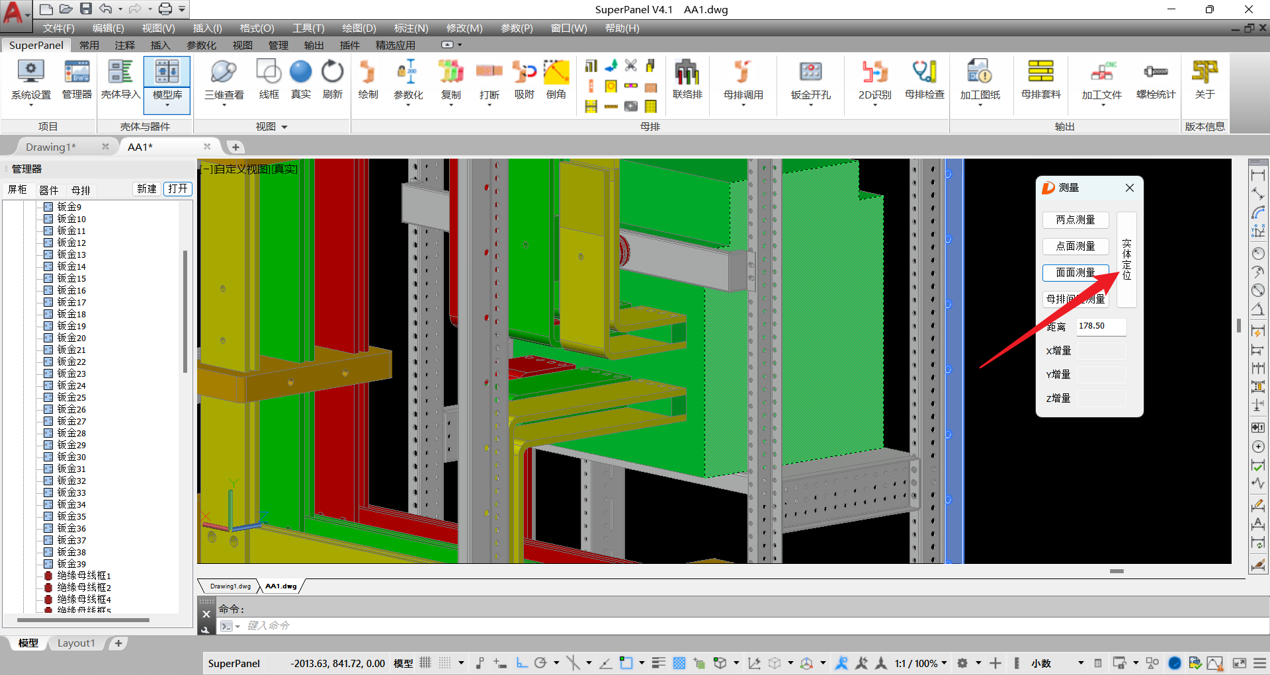Select the 倒角 chamfer tool

tap(556, 81)
